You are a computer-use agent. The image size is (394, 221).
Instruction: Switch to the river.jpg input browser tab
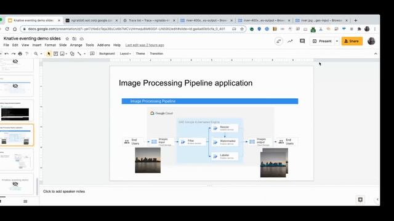point(322,20)
